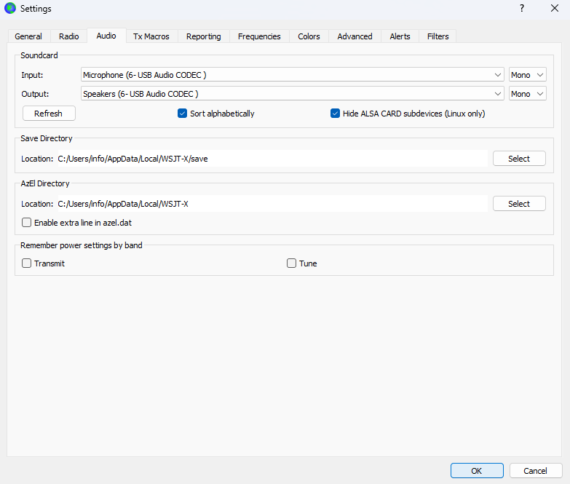The image size is (570, 484).
Task: Open the Colors tab
Action: click(x=309, y=36)
